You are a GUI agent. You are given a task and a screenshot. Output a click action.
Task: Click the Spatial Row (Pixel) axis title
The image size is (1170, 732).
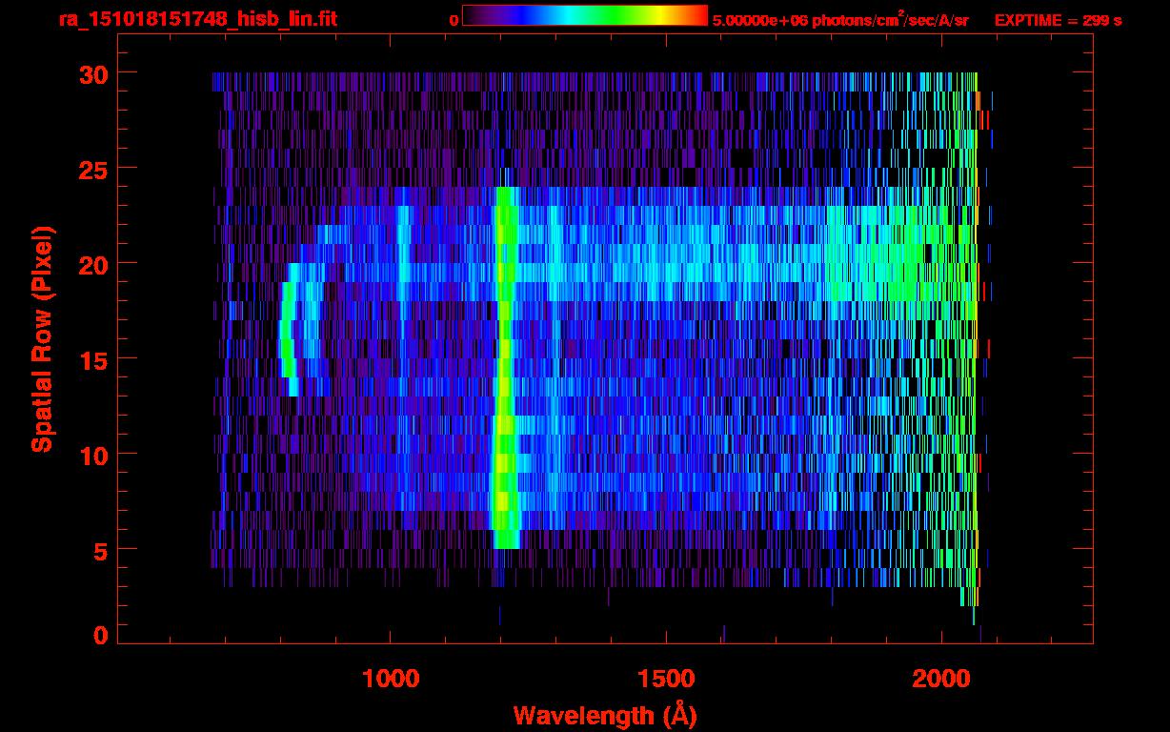click(42, 338)
